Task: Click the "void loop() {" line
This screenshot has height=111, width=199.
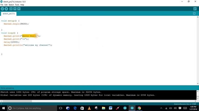Action: point(10,33)
